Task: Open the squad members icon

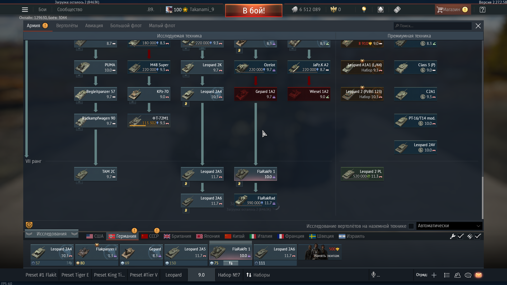Action: pos(457,275)
